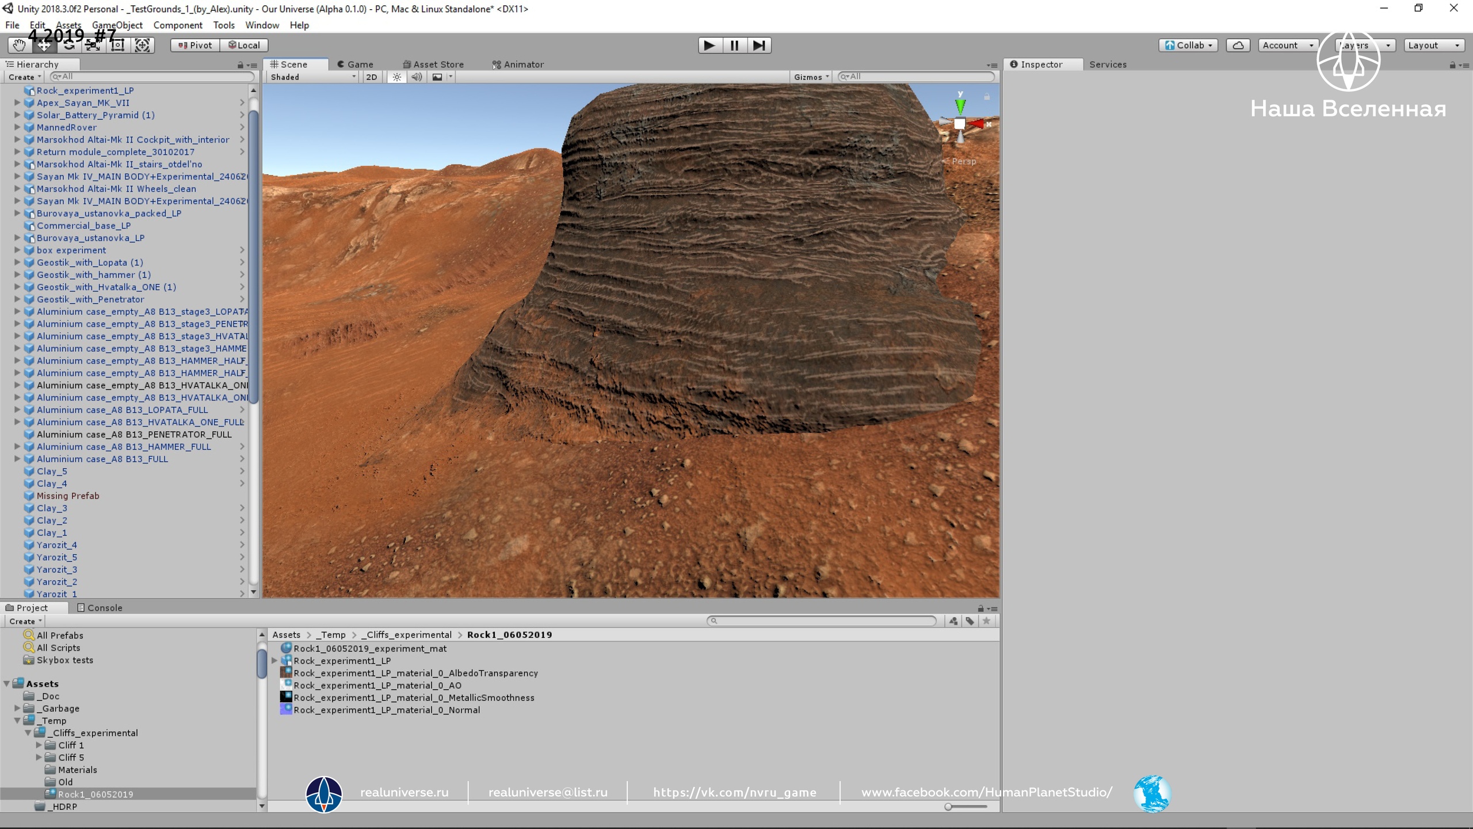Open the Component menu
The image size is (1473, 829).
pyautogui.click(x=177, y=25)
